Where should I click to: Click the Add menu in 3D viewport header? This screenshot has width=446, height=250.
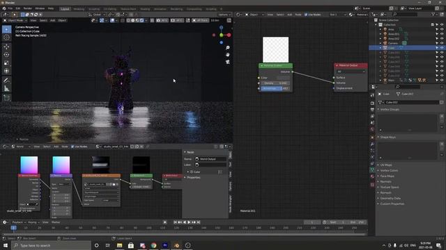point(53,20)
